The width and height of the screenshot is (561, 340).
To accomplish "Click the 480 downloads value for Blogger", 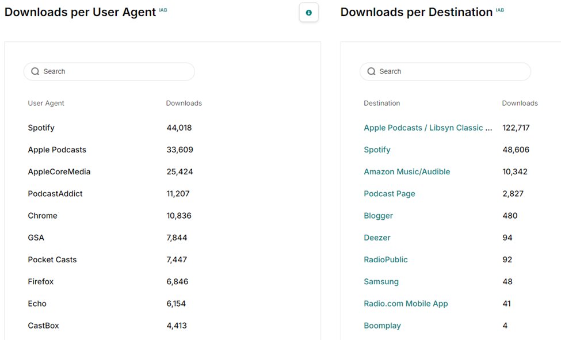I will tap(510, 216).
